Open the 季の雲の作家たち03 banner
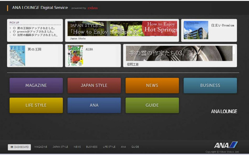This screenshot has width=249, height=155. [179, 53]
